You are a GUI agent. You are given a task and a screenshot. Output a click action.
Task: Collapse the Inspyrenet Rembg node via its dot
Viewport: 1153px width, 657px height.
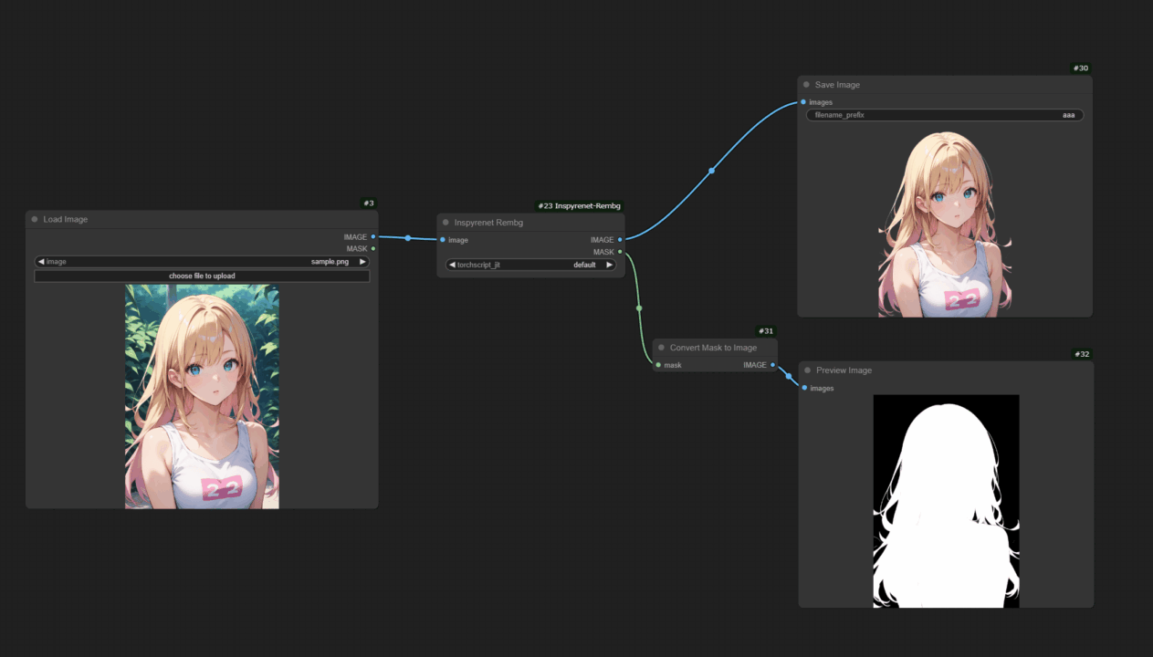[445, 223]
